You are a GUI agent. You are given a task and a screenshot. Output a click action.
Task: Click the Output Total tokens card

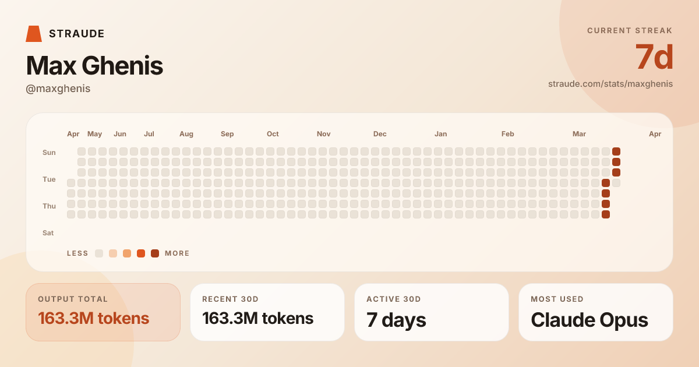(x=103, y=312)
